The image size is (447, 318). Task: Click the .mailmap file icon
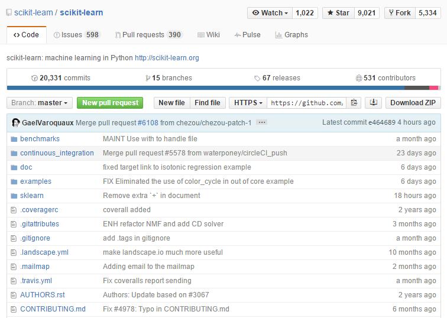click(x=14, y=267)
